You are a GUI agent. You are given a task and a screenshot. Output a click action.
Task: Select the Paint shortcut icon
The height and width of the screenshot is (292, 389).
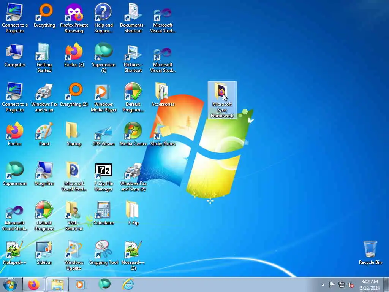pyautogui.click(x=44, y=134)
